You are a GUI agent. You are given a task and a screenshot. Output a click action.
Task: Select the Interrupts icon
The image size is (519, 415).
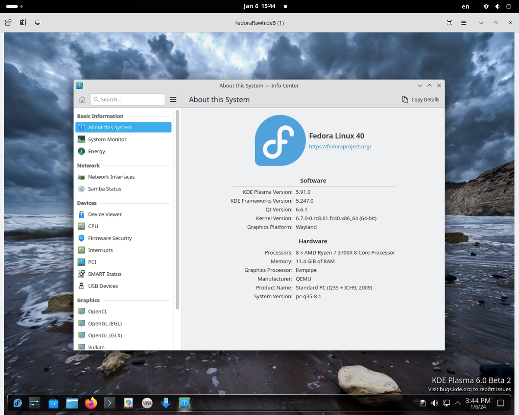tap(81, 250)
